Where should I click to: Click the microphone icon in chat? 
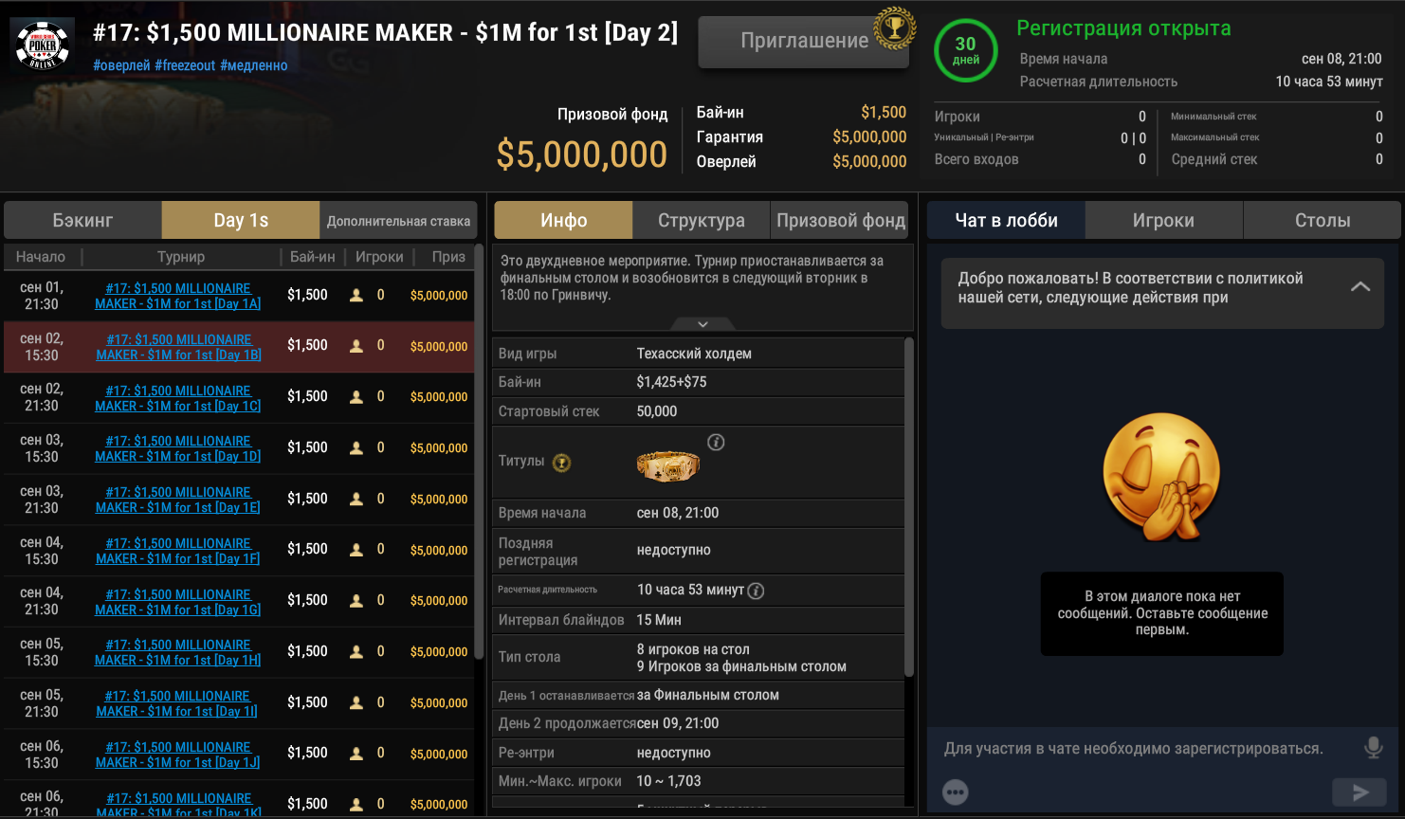1373,748
